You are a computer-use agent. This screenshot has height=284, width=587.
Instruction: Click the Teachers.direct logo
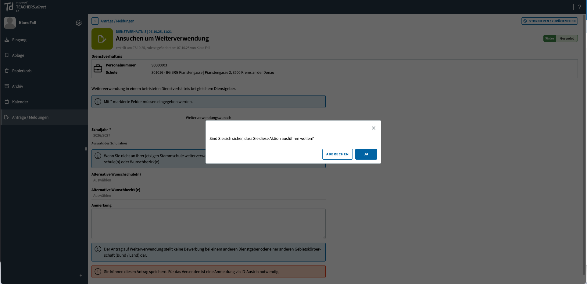coord(25,7)
